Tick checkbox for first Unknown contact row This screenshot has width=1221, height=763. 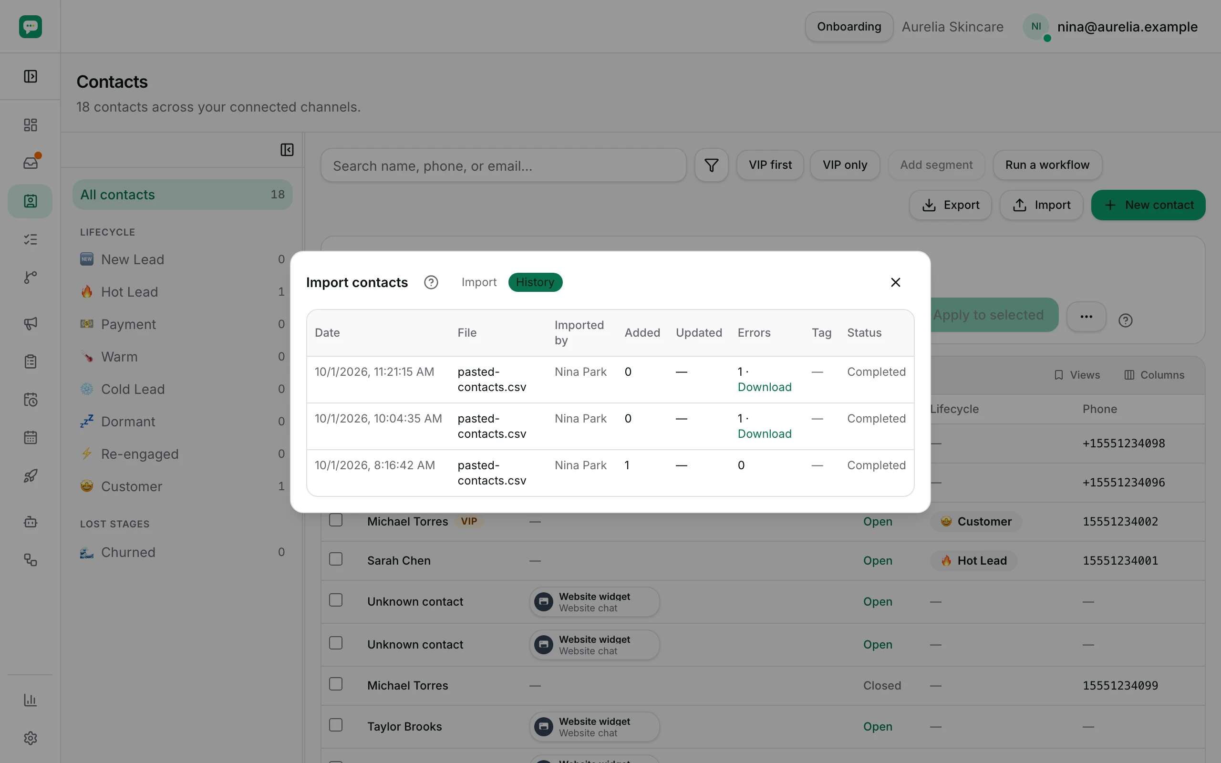(335, 600)
